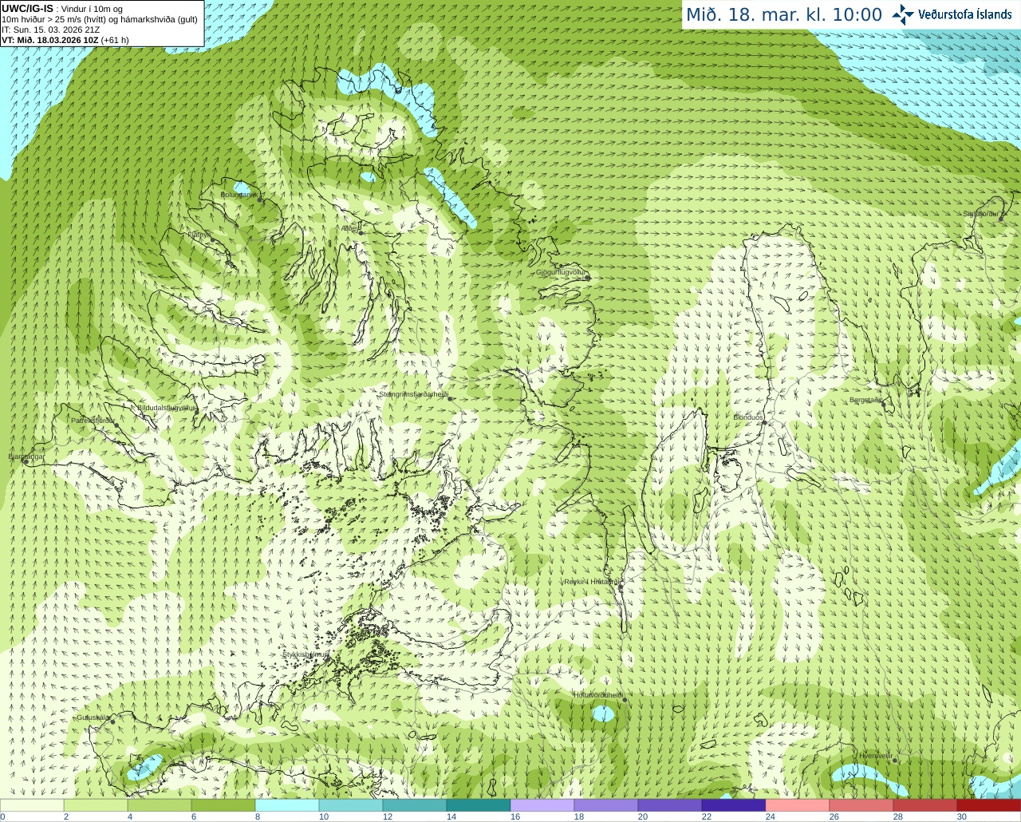Screen dimensions: 1021x822
Task: Select the above 30 m/s dark red color
Action: click(989, 805)
